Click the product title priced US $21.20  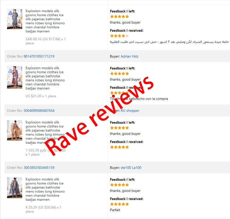45,78
